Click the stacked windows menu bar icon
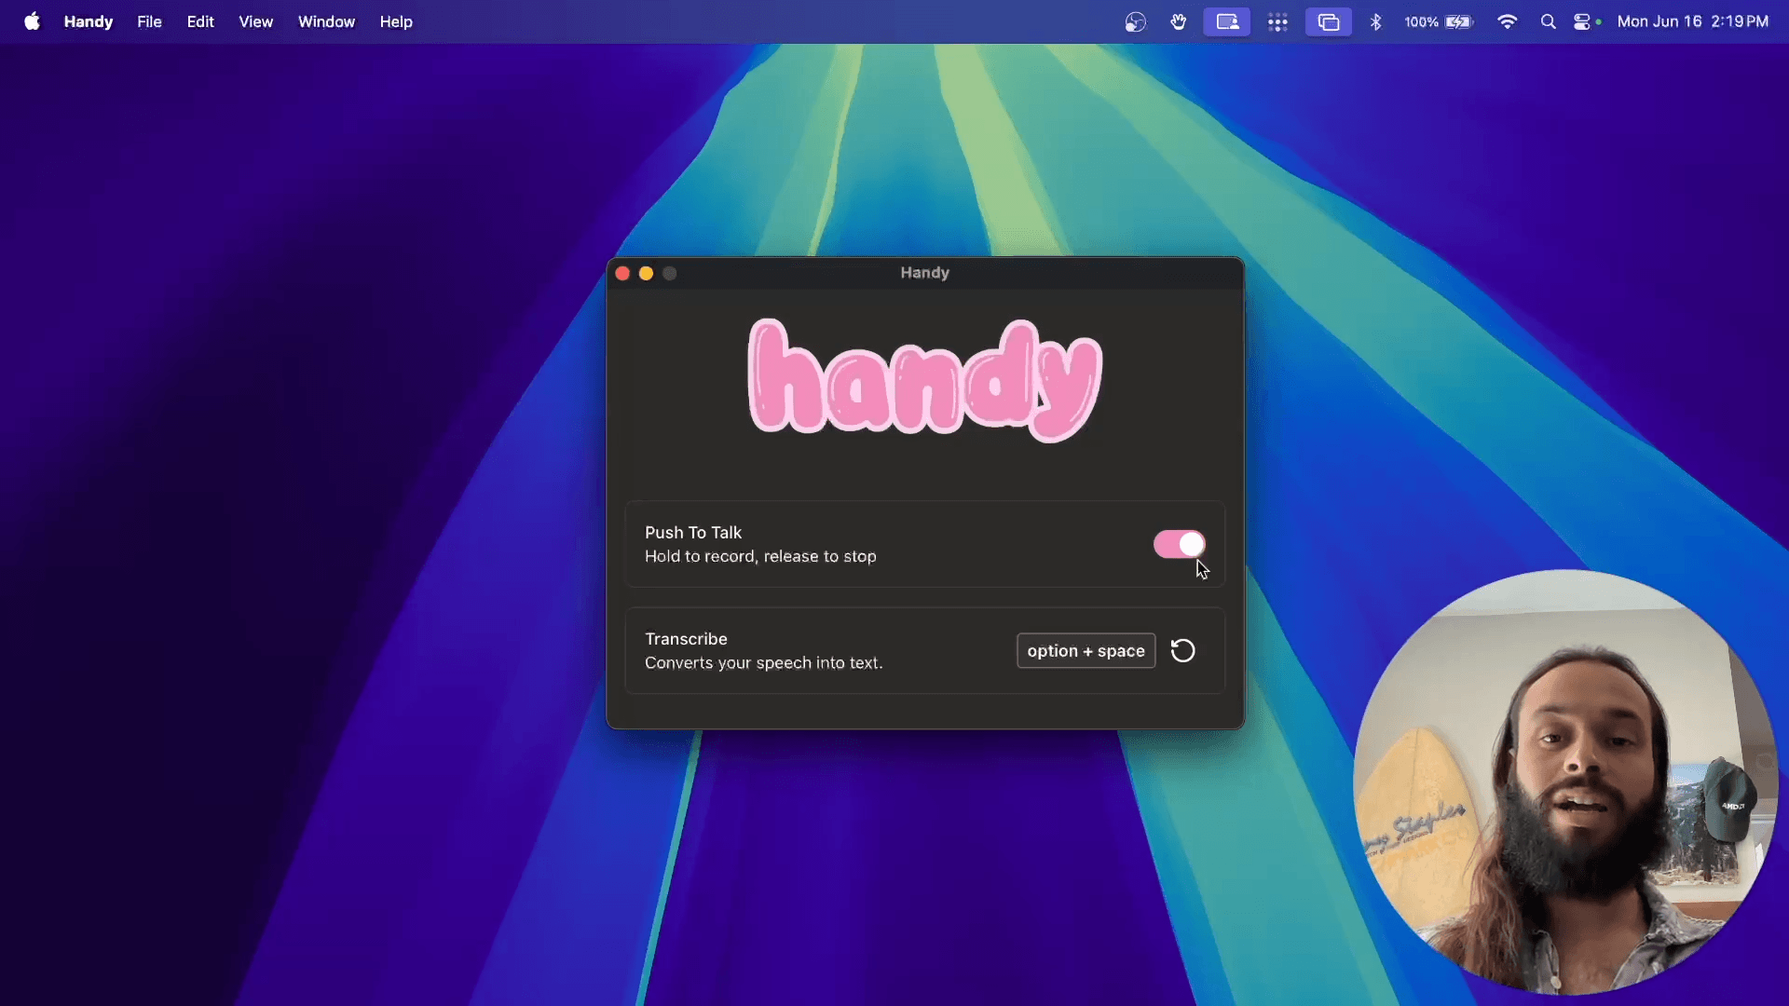Viewport: 1789px width, 1006px height. tap(1328, 21)
